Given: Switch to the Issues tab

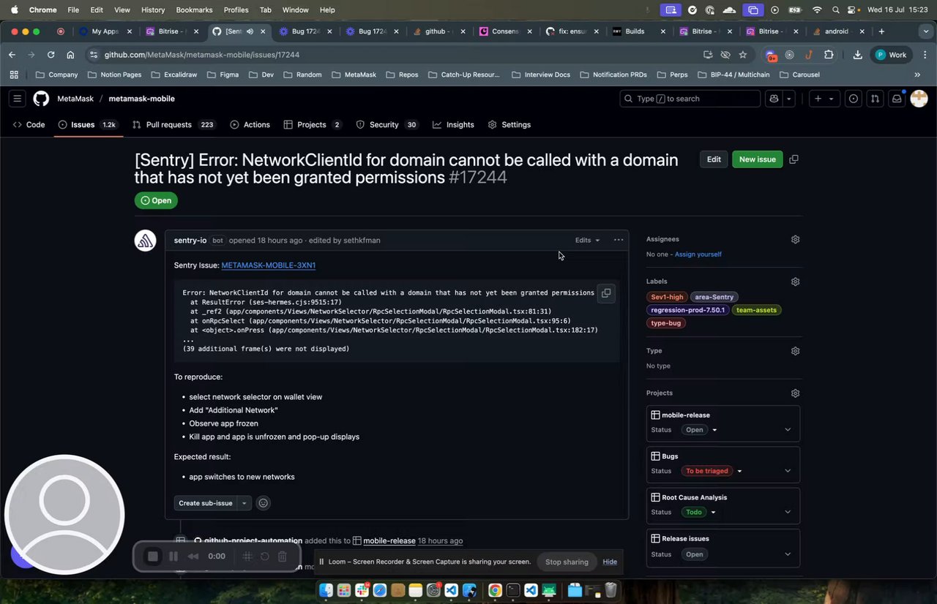Looking at the screenshot, I should tap(87, 125).
